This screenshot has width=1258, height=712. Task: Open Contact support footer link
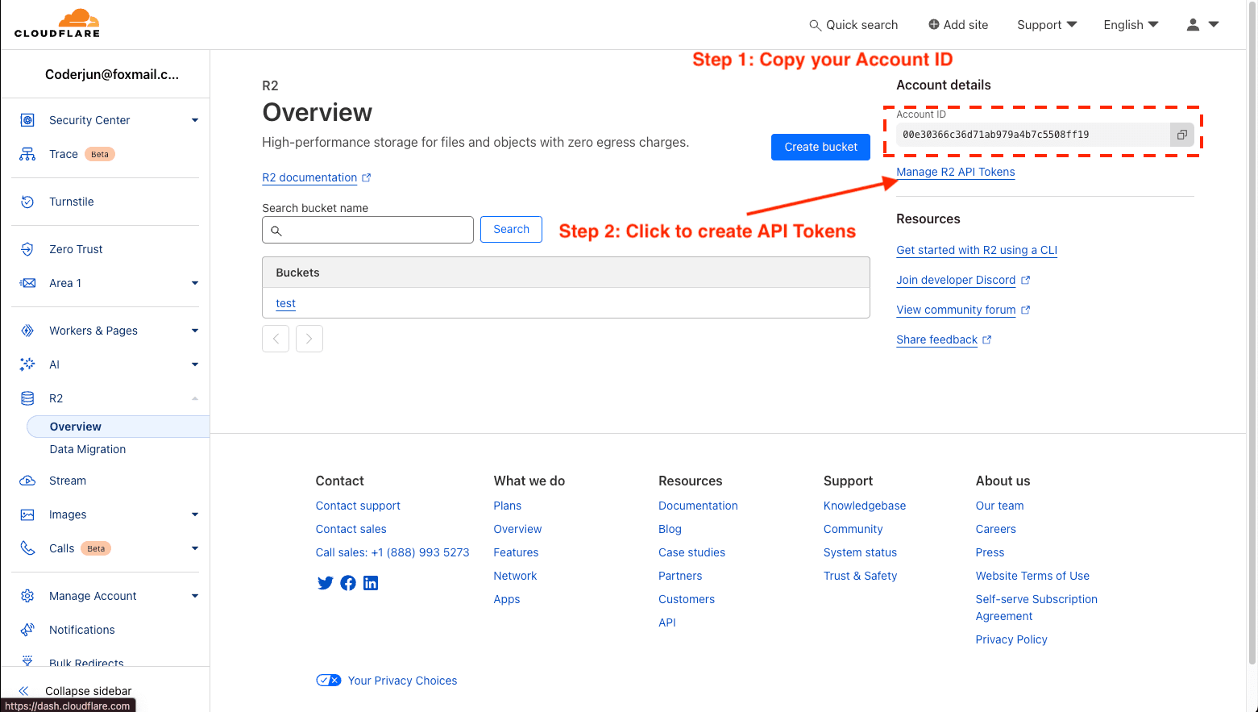[358, 506]
